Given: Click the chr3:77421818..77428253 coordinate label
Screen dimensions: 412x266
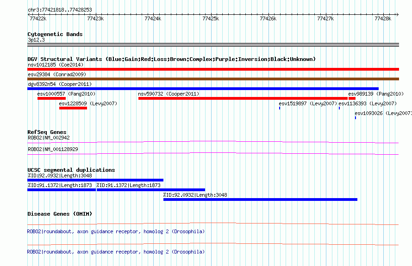Looking at the screenshot, I should 60,10.
